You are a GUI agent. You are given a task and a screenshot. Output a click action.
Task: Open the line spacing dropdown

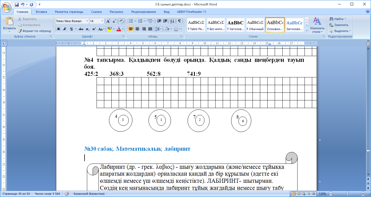coord(158,29)
